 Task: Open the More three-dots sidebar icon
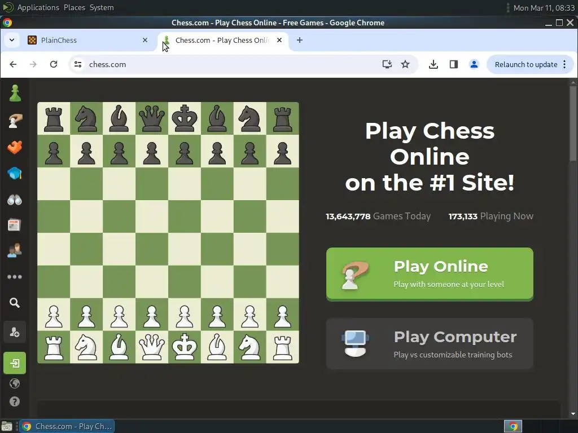[x=15, y=277]
